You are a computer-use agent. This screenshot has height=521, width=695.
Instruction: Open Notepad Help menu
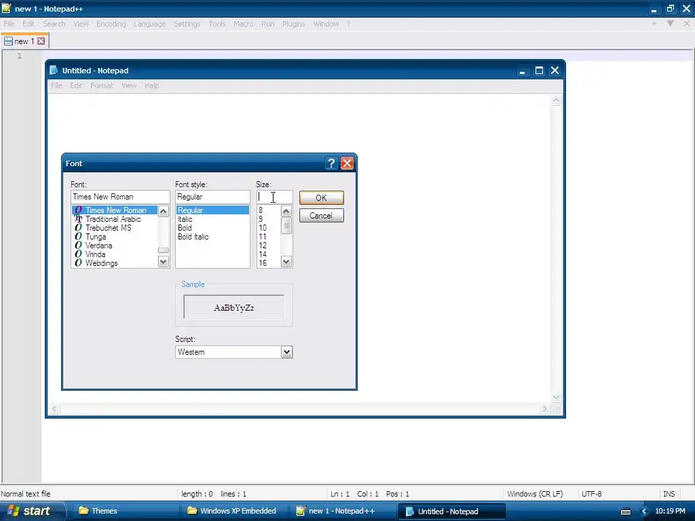(x=151, y=85)
